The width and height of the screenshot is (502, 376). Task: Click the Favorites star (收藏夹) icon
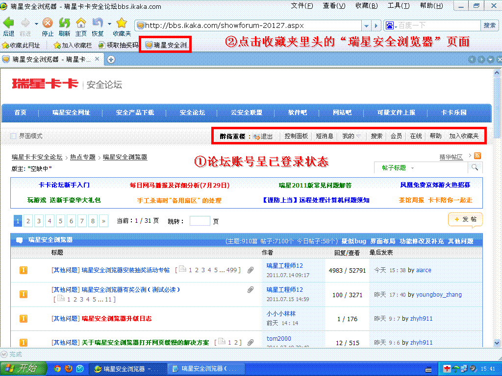click(x=122, y=23)
